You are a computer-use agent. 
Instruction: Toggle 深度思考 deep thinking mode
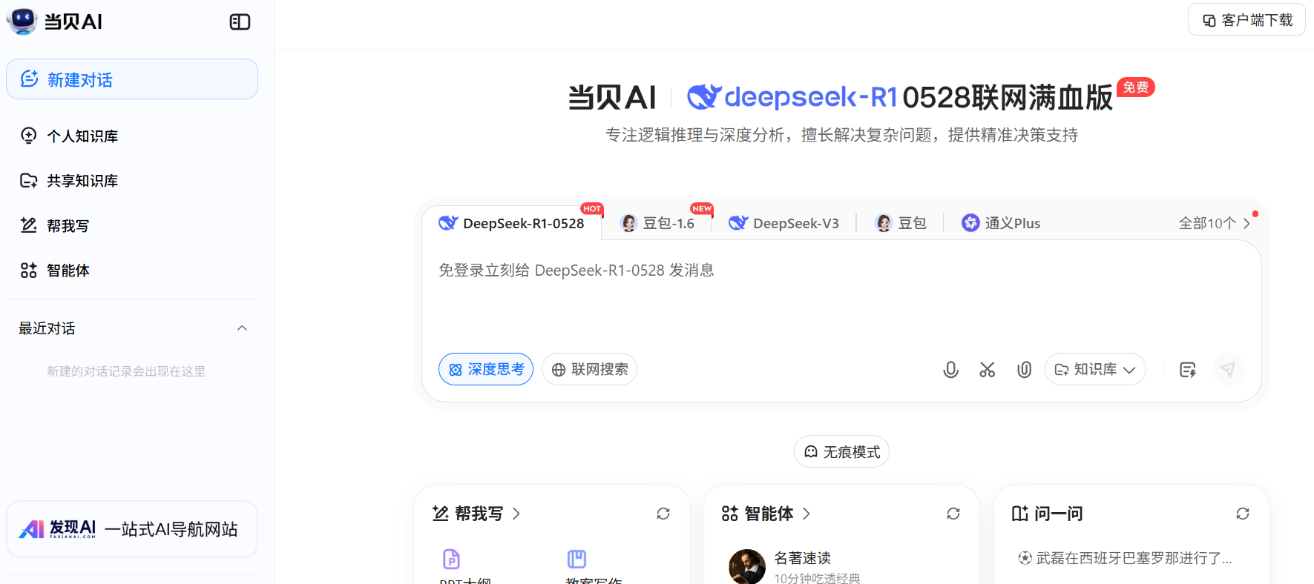pos(486,369)
